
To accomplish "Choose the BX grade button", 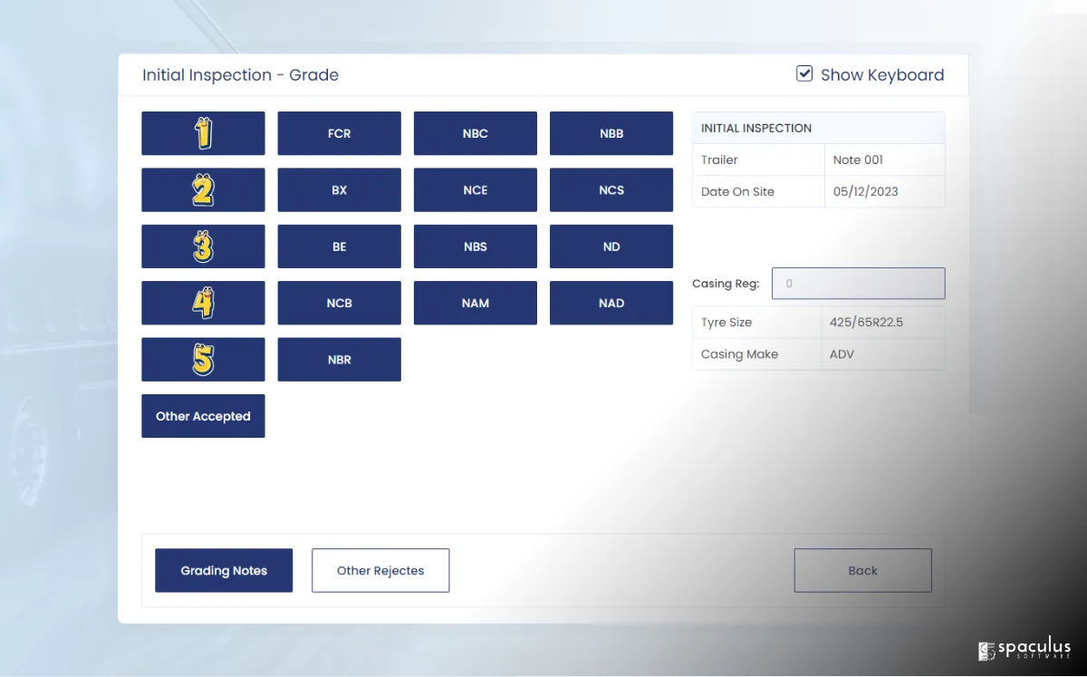I will click(339, 190).
